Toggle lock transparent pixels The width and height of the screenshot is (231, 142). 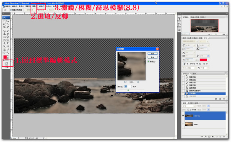pyautogui.click(x=188, y=110)
